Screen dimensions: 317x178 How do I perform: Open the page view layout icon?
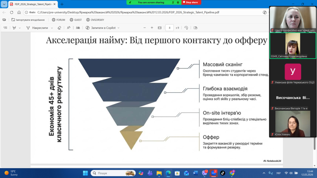[x=195, y=28]
